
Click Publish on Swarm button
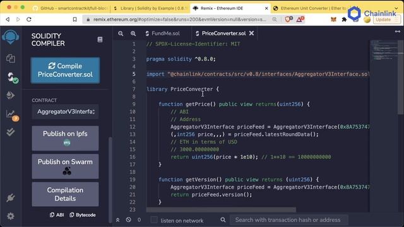65,166
